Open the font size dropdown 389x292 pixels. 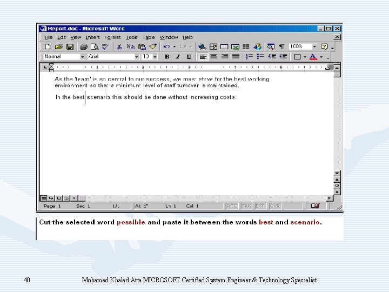point(155,57)
